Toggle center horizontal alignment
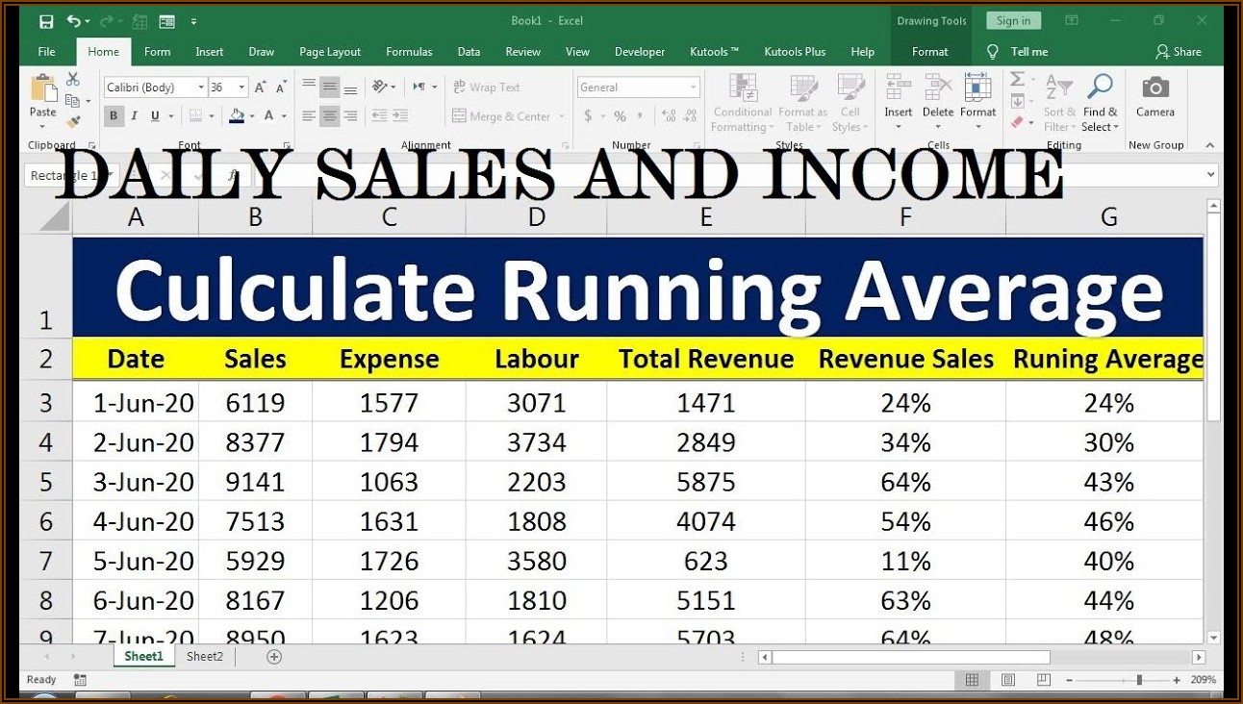Image resolution: width=1243 pixels, height=704 pixels. (x=329, y=116)
